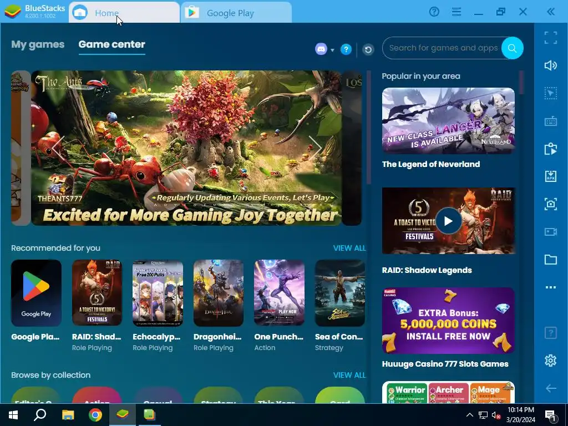Open keyboard game controls icon

pos(551,121)
